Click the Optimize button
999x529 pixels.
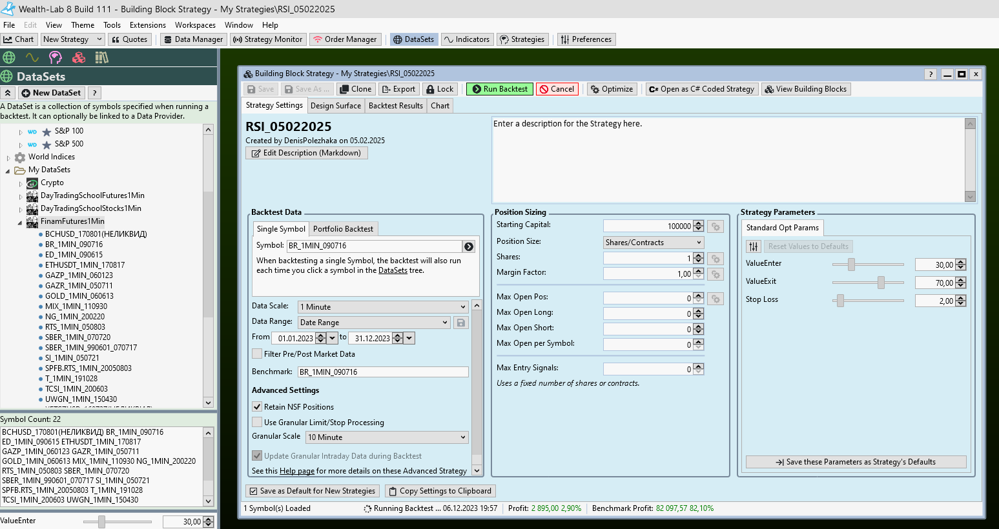(x=612, y=89)
